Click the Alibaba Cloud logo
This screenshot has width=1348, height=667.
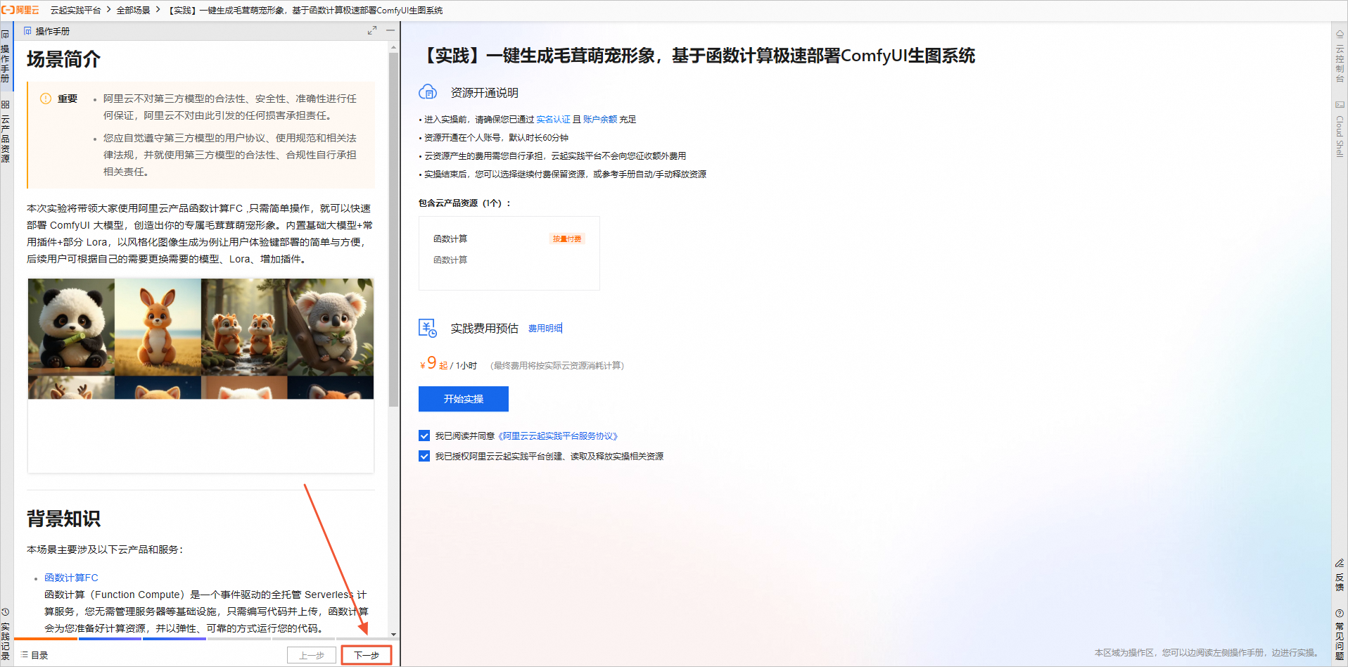(x=20, y=10)
